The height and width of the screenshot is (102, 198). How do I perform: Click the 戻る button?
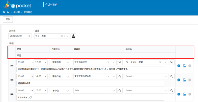[x=8, y=20]
